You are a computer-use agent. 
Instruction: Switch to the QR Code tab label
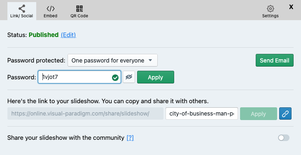(79, 16)
